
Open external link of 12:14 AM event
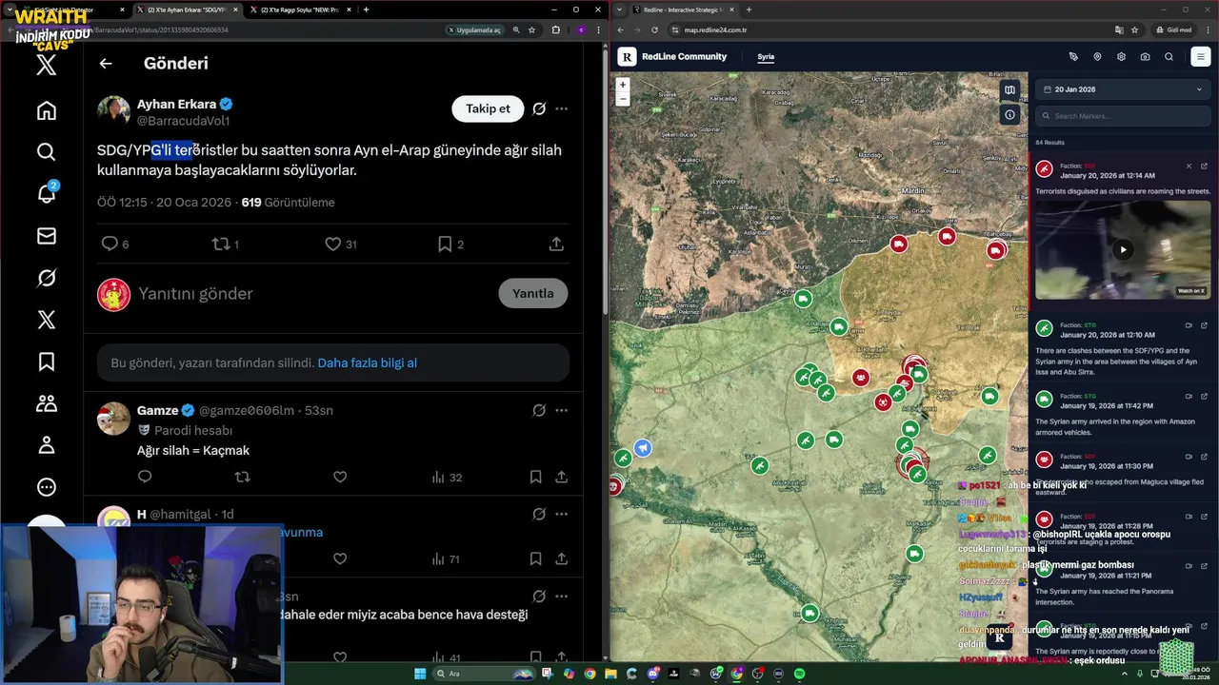(x=1204, y=166)
